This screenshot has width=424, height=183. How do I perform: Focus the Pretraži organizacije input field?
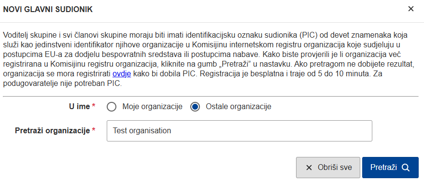(240, 131)
